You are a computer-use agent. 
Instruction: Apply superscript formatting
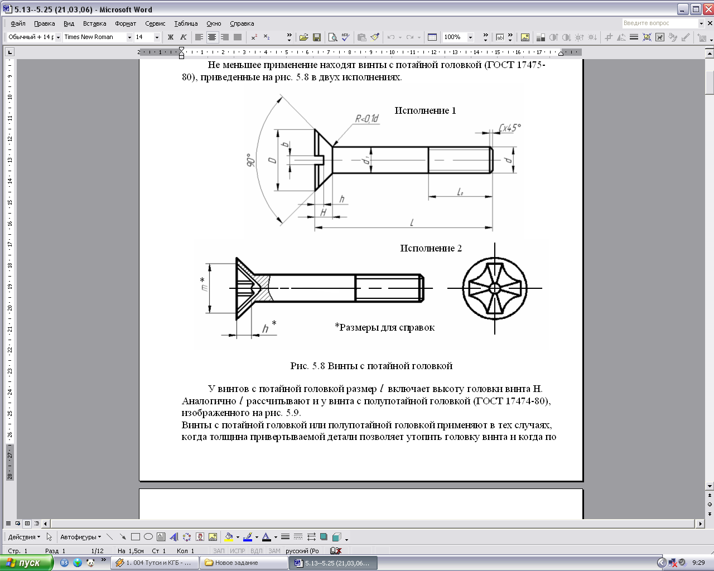[x=254, y=37]
